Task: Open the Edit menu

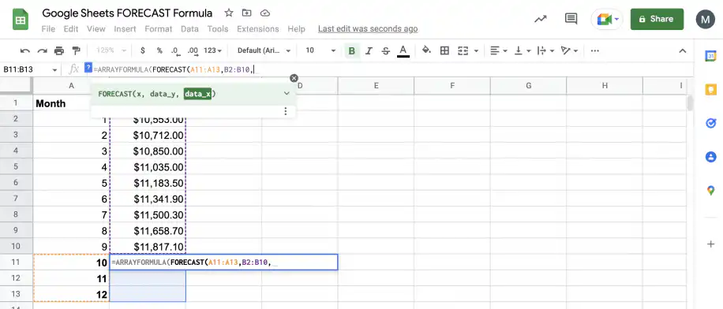Action: 70,29
